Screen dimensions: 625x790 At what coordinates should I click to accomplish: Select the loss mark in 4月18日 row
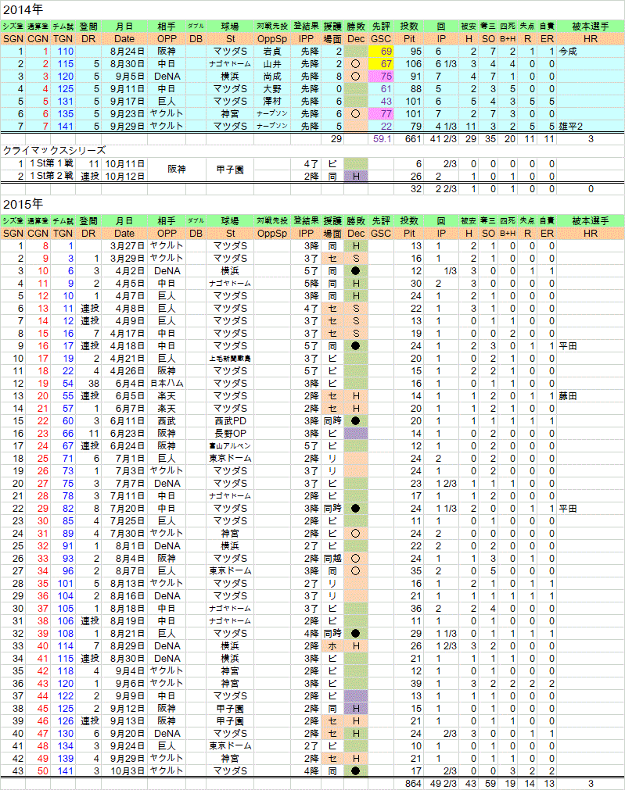point(356,346)
